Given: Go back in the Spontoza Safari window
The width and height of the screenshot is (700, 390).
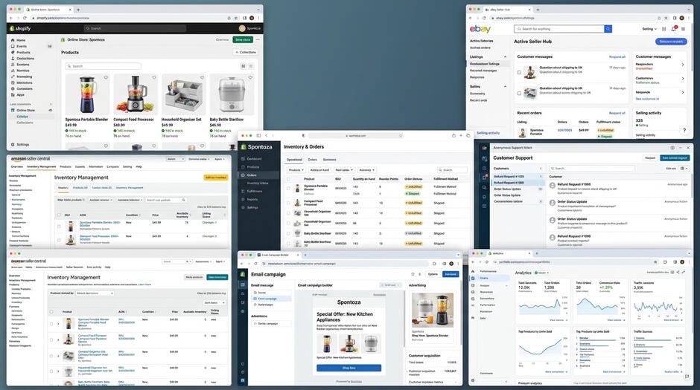Looking at the screenshot, I should 267,135.
